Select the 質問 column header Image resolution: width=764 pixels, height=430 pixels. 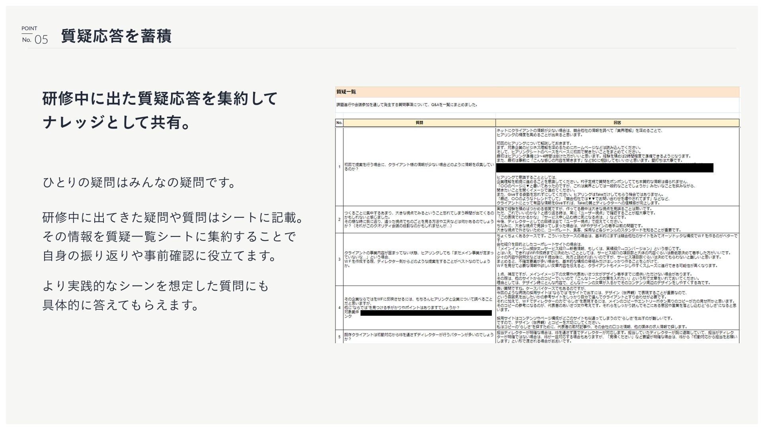[x=419, y=123]
